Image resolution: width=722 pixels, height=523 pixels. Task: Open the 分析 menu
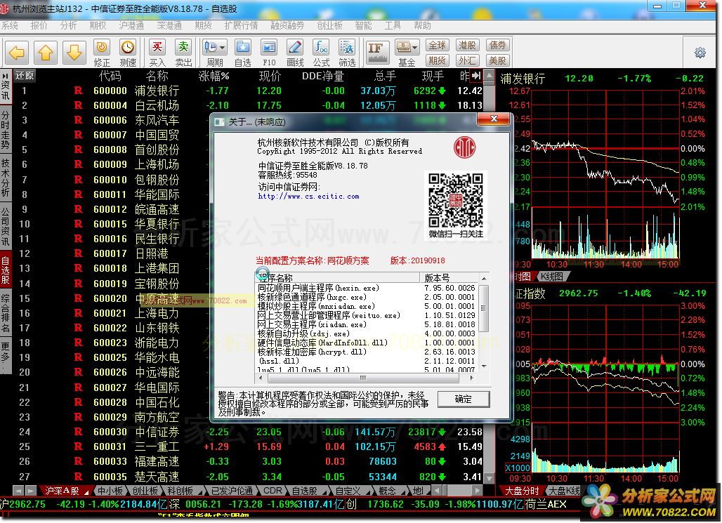pos(69,26)
